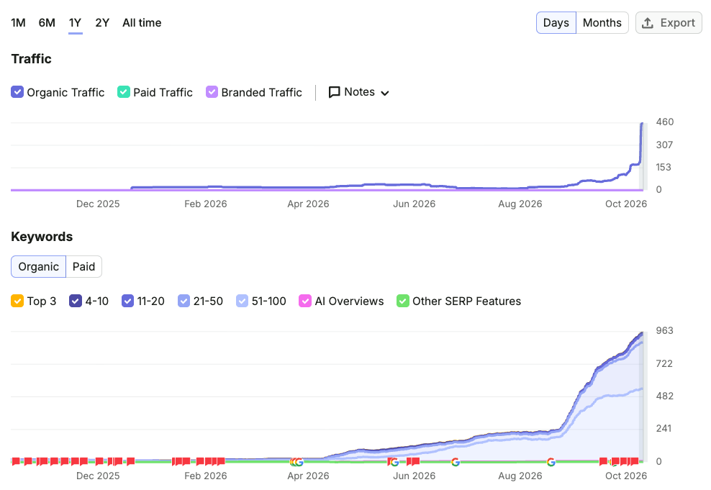Click the Export button
This screenshot has width=711, height=490.
[669, 22]
